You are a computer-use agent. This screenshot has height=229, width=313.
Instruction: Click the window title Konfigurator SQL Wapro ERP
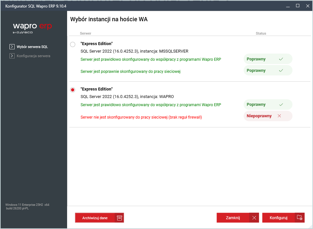pos(36,6)
